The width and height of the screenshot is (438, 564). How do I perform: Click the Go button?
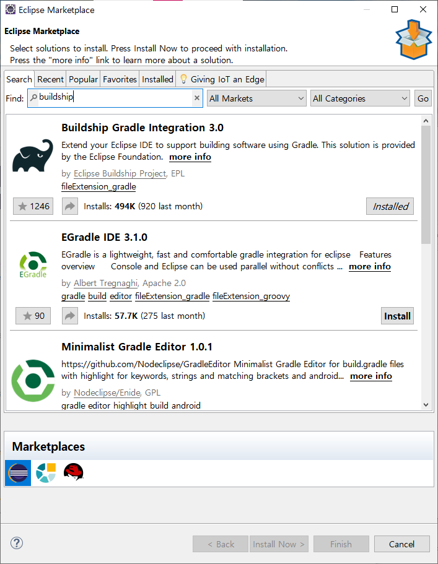pyautogui.click(x=423, y=98)
